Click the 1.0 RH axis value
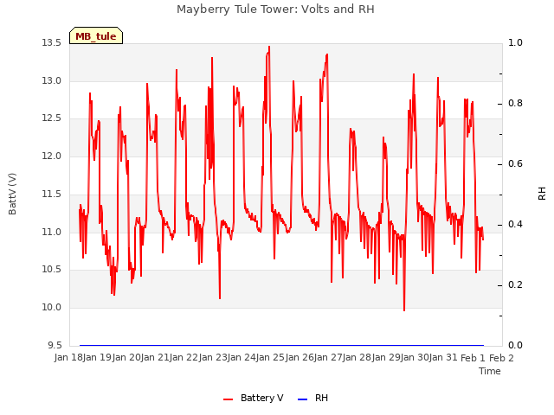This screenshot has width=554, height=415. pyautogui.click(x=515, y=42)
